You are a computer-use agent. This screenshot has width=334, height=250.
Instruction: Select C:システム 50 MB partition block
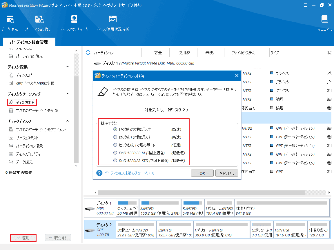127,208
